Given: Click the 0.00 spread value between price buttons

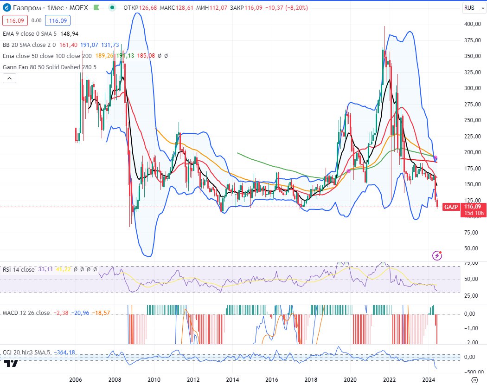Looking at the screenshot, I should pos(36,20).
